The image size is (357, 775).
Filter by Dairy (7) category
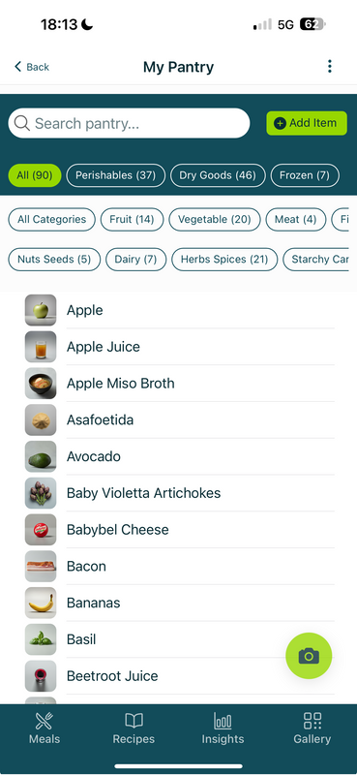pos(135,260)
